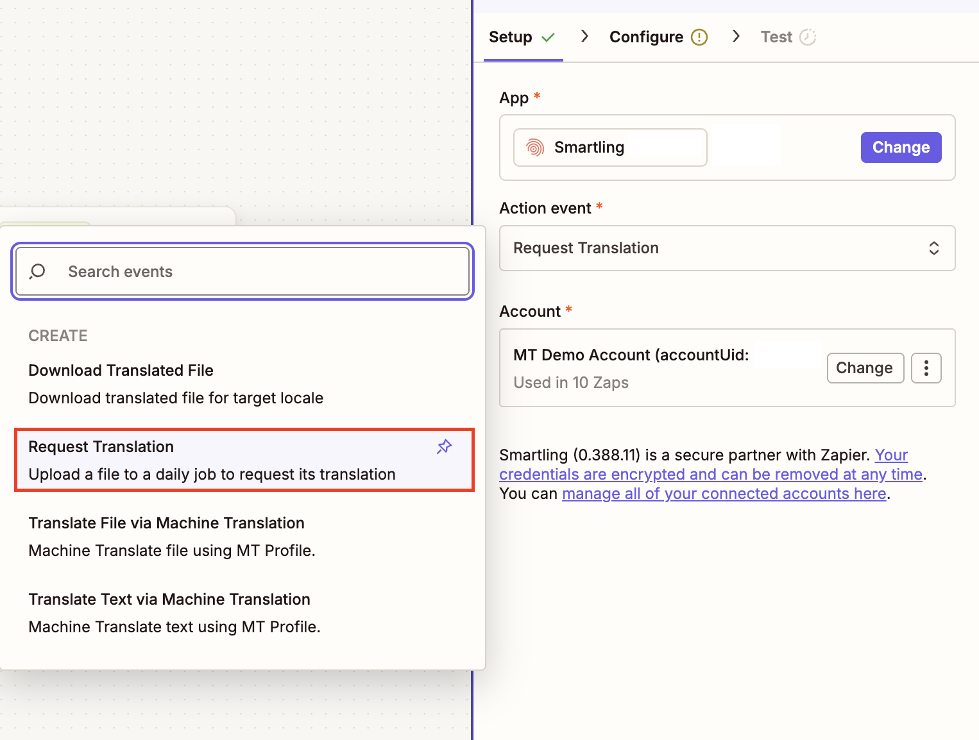This screenshot has width=979, height=740.
Task: Pin the Request Translation action event
Action: (x=444, y=446)
